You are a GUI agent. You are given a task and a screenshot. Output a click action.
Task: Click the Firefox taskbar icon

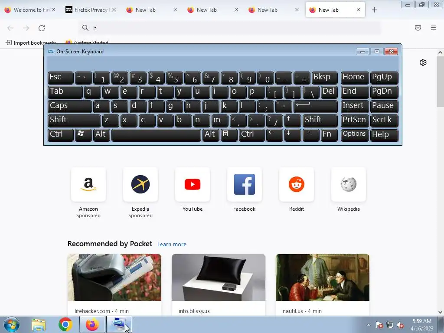coord(92,324)
